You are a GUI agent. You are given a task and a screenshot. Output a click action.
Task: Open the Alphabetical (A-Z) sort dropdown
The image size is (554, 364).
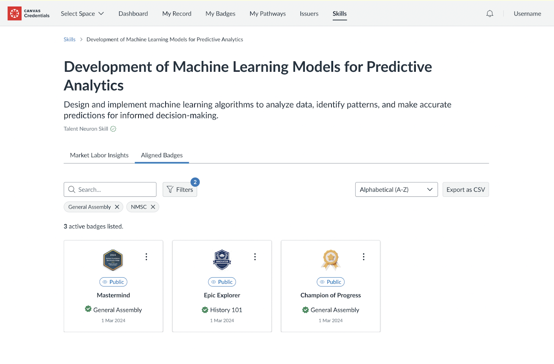(396, 189)
